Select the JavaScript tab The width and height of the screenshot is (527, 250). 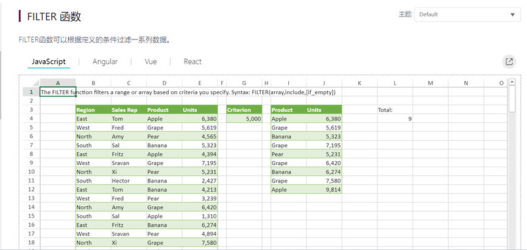pyautogui.click(x=49, y=62)
